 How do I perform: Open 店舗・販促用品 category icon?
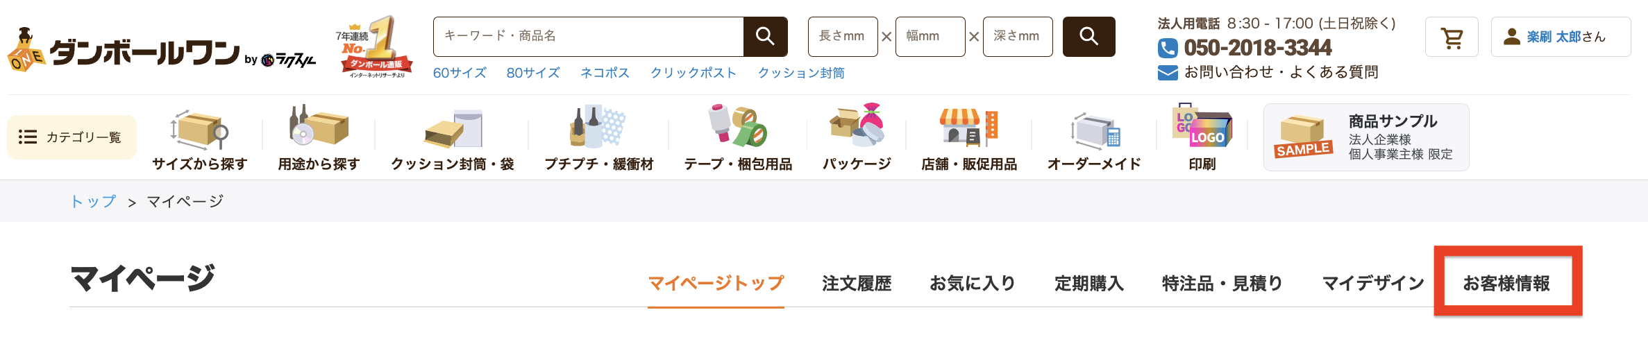969,127
